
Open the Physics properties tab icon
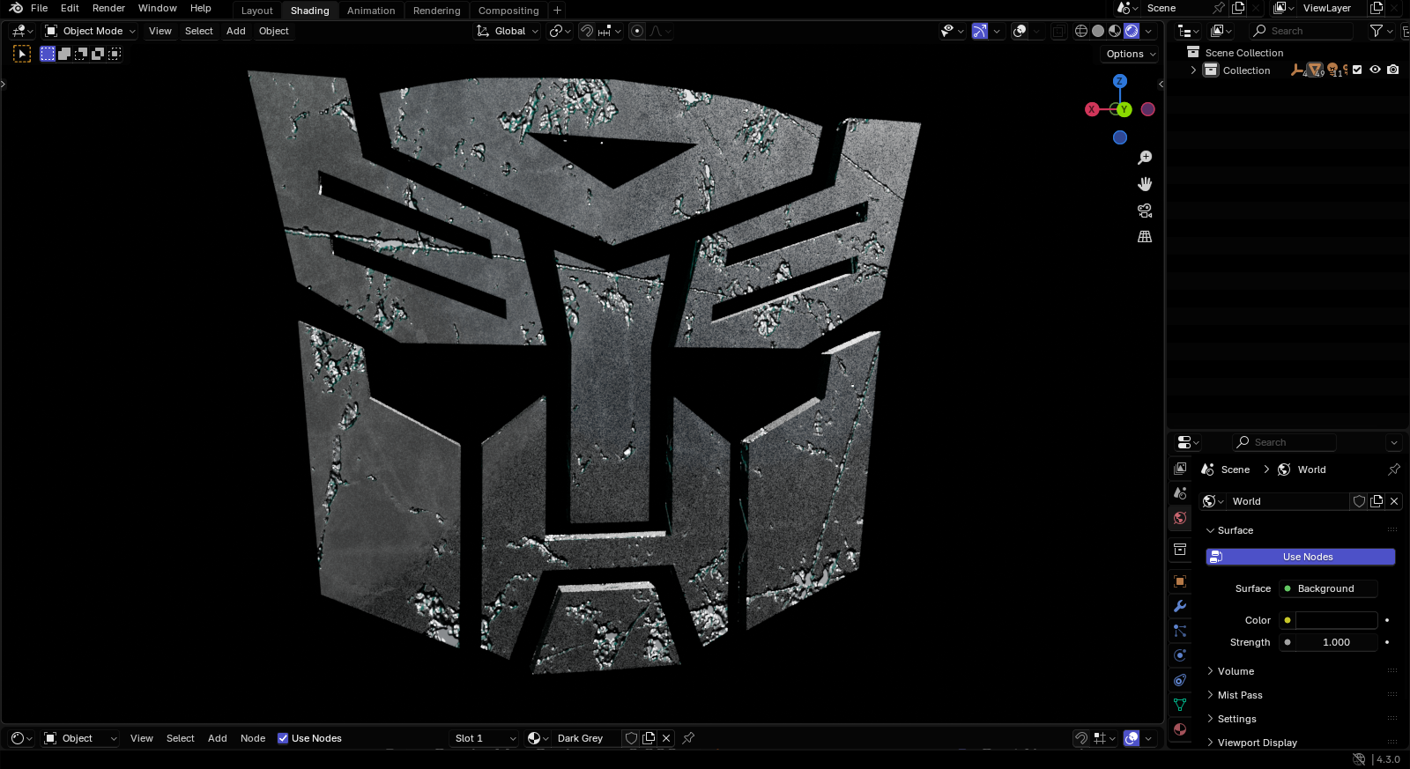[1180, 655]
